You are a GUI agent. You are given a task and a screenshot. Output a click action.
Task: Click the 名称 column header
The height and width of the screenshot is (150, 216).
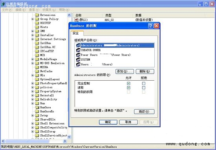click(88, 15)
